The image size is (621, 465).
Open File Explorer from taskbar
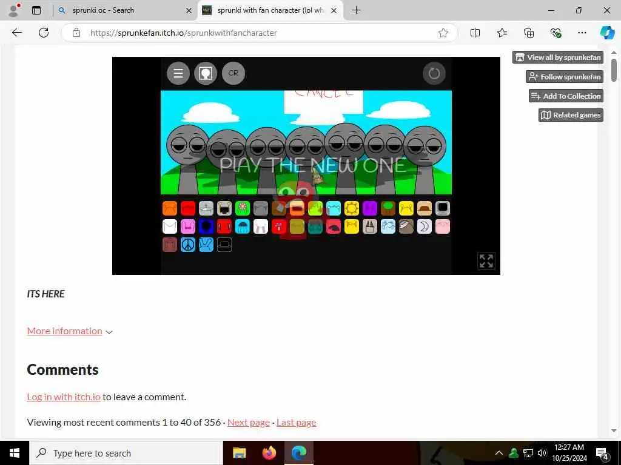[x=239, y=453]
